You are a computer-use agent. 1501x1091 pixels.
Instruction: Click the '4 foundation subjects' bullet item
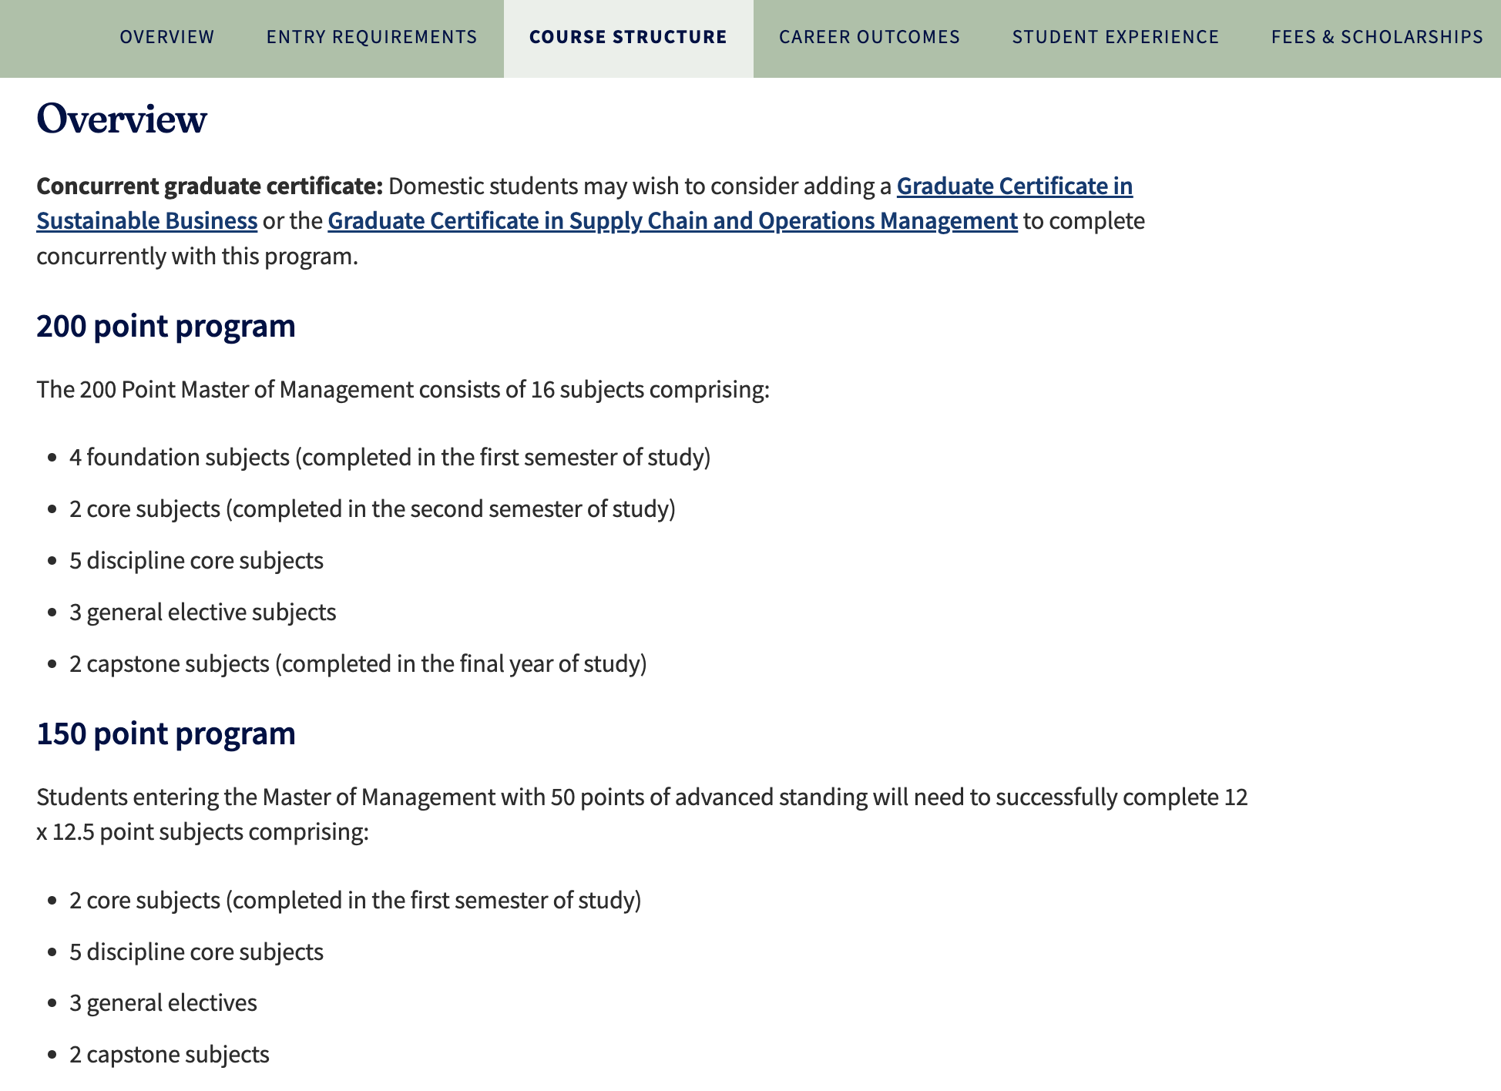(390, 458)
